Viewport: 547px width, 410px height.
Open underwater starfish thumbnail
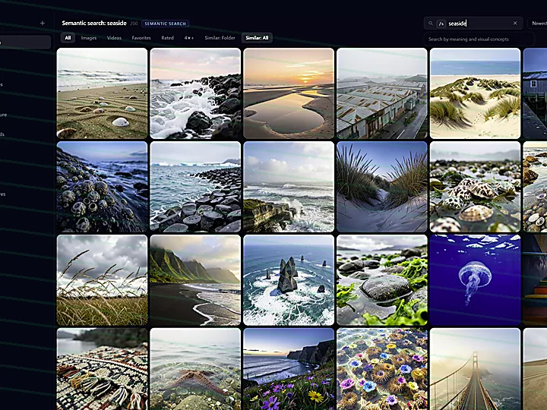click(195, 369)
